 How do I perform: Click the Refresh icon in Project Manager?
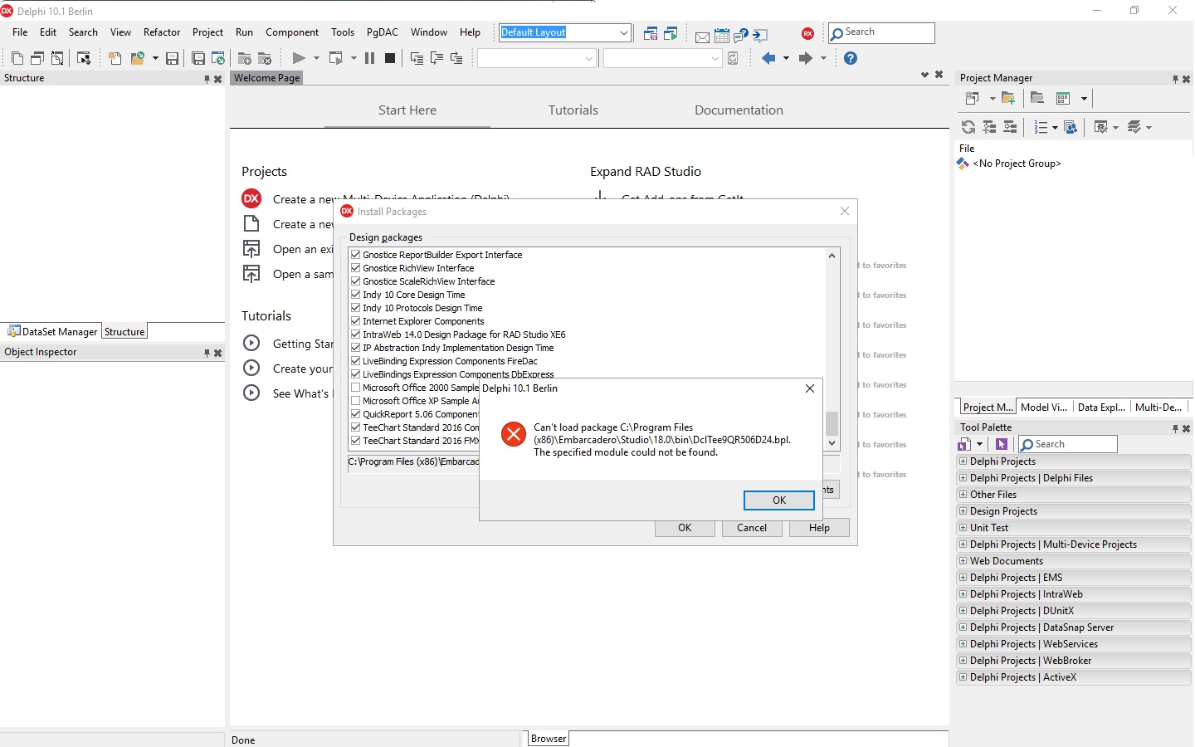point(968,127)
